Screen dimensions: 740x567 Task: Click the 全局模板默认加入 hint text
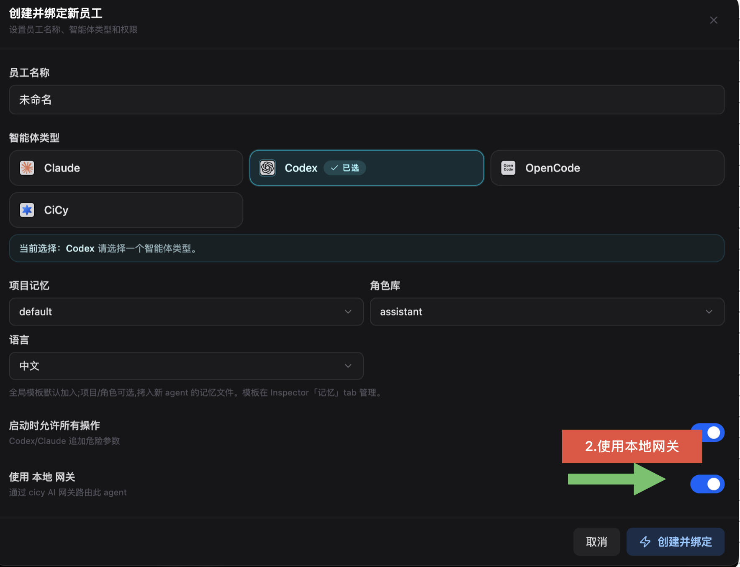[x=196, y=392]
